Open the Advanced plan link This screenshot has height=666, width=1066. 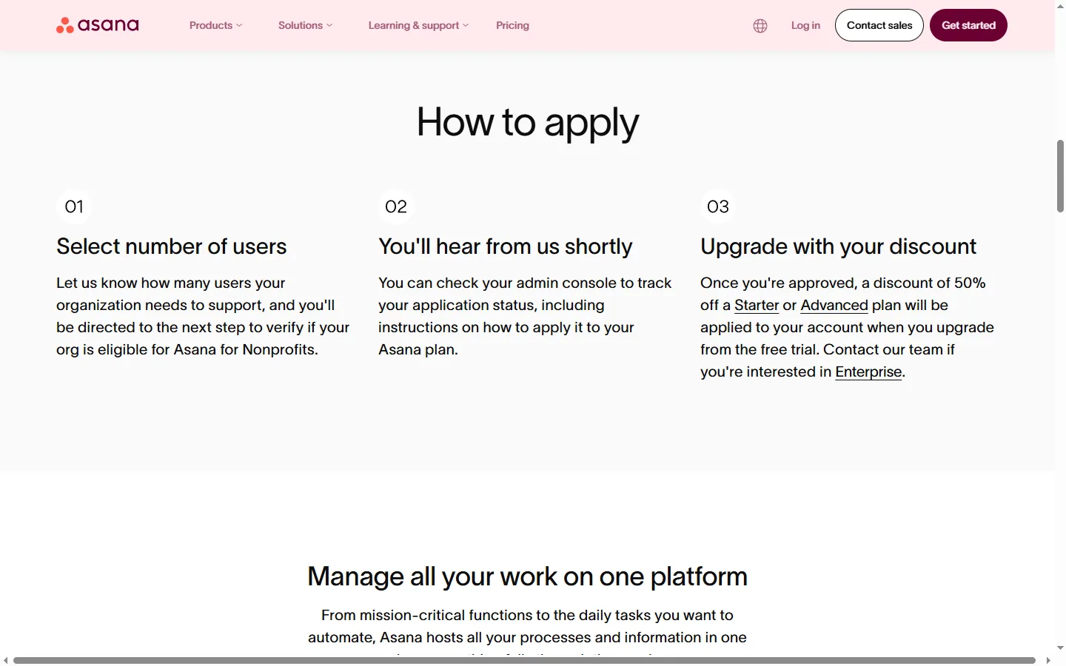[x=834, y=305]
